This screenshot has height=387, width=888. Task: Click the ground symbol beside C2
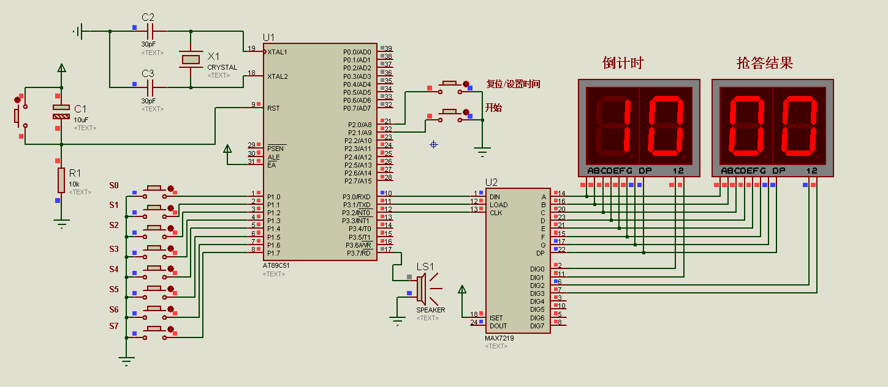point(78,31)
